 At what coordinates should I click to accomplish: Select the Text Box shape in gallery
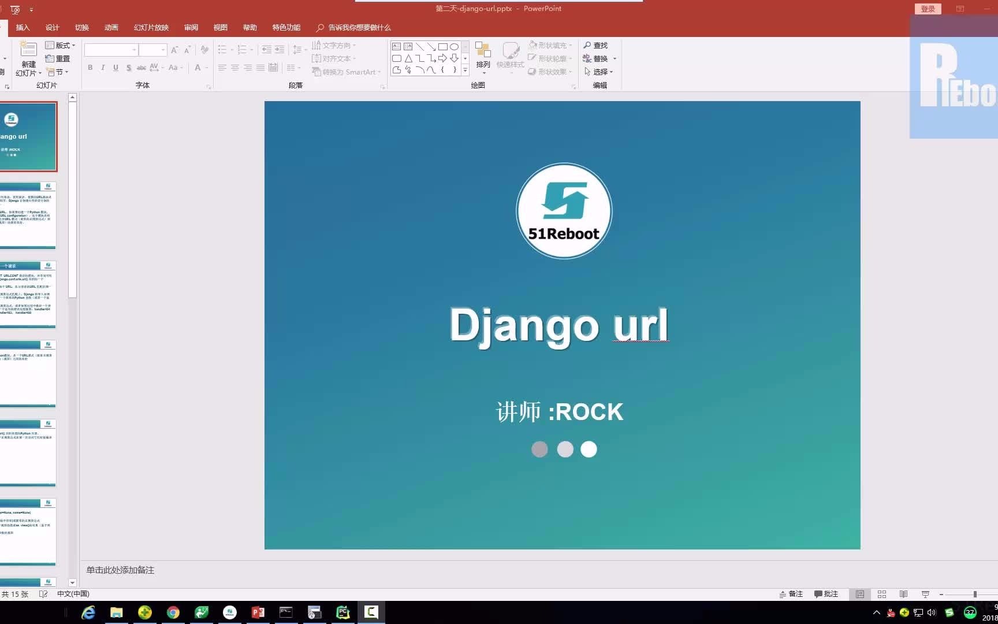pos(397,47)
